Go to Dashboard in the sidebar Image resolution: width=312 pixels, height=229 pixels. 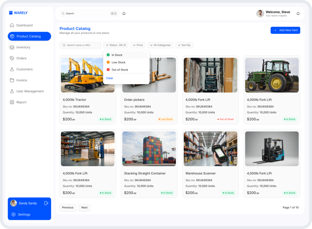click(24, 26)
